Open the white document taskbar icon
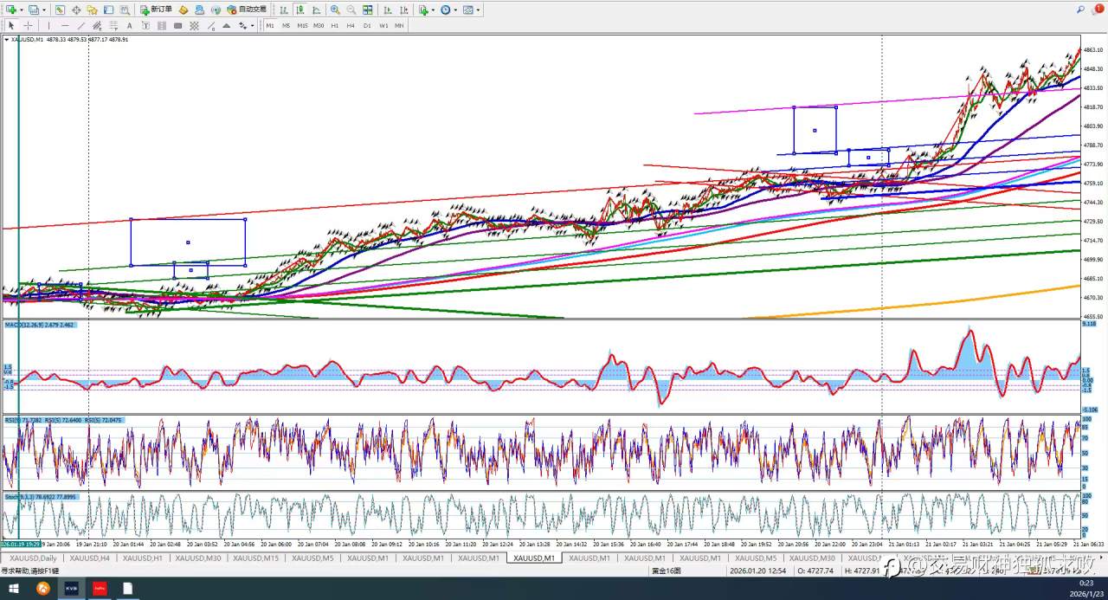This screenshot has width=1108, height=600. [127, 589]
